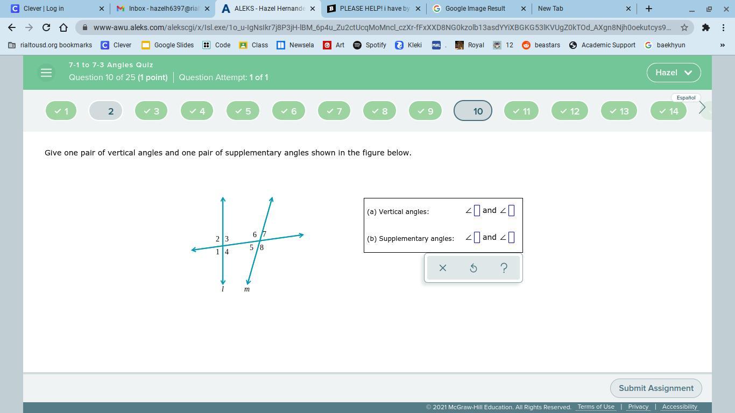Switch to the Clever Log in tab

click(56, 9)
